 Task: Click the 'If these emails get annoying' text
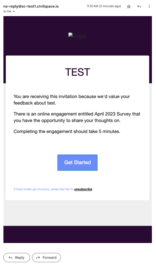[43, 189]
